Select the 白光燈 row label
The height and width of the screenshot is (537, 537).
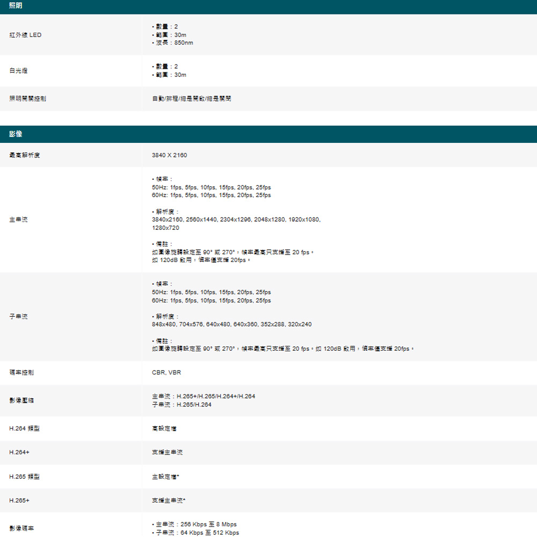[x=19, y=70]
